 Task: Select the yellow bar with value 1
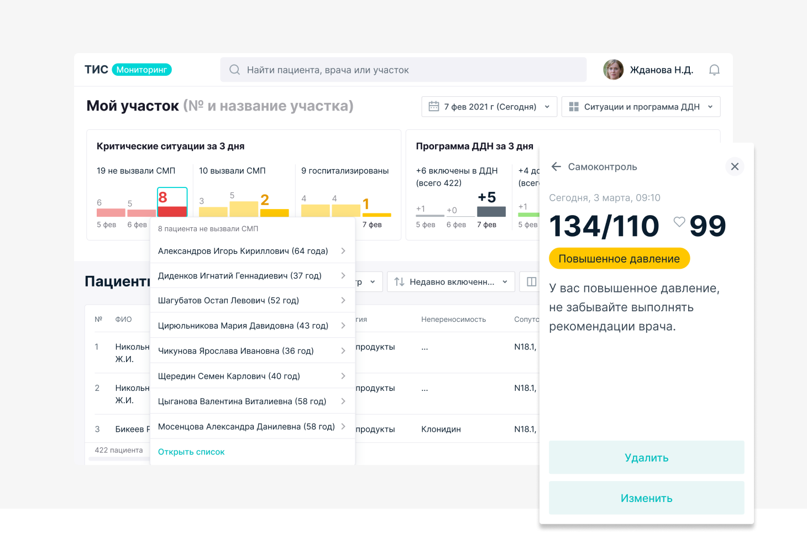pos(377,215)
